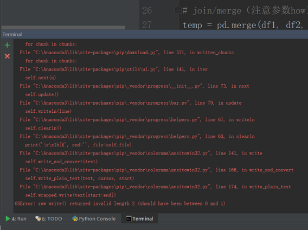Click line number 26 in editor gutter

tap(147, 10)
